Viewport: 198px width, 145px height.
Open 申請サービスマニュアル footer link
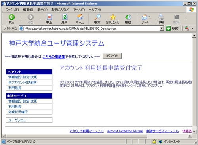tap(162, 131)
